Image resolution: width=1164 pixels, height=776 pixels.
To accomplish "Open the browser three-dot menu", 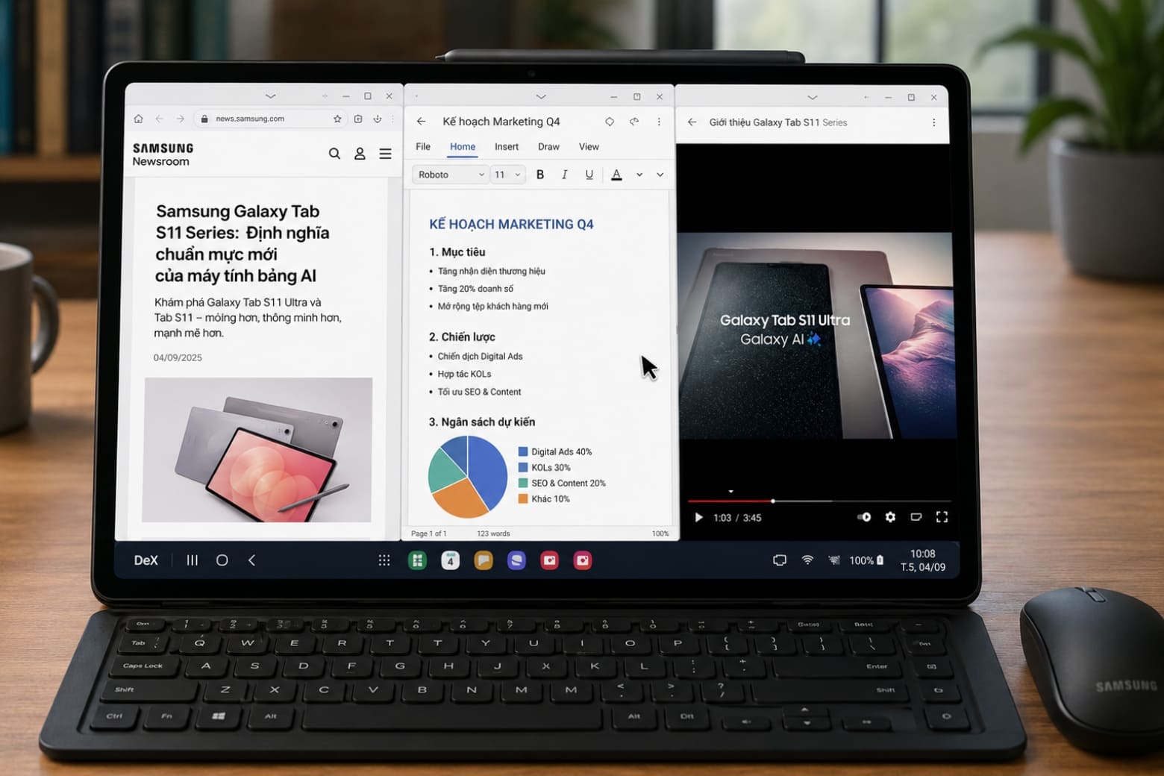I will point(392,119).
